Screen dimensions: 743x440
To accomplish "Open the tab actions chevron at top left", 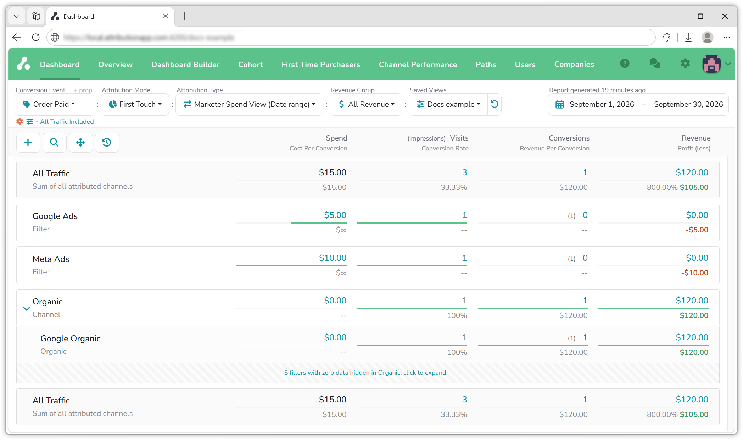I will point(17,16).
